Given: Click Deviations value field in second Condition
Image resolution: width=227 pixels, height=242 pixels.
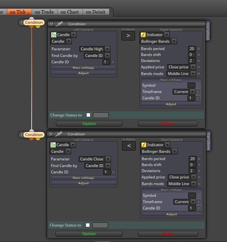Looking at the screenshot, I should point(193,171).
